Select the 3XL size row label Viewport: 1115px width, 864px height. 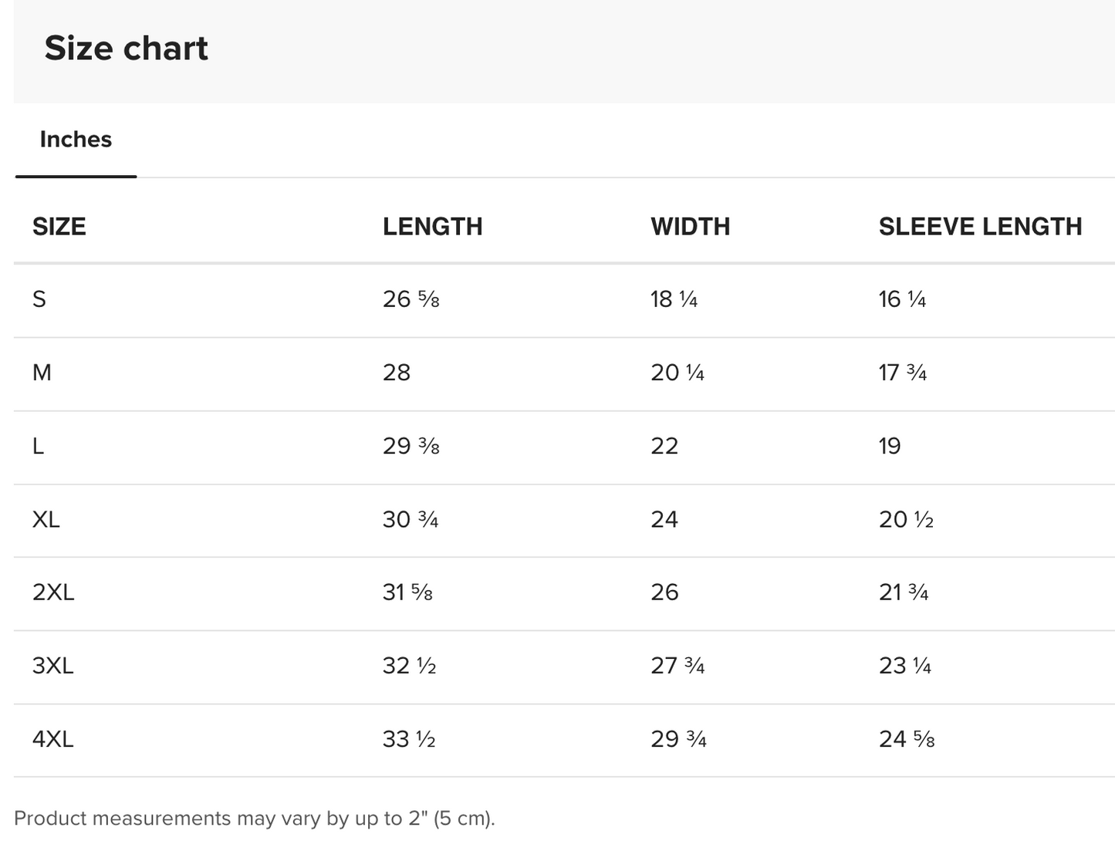pyautogui.click(x=52, y=666)
